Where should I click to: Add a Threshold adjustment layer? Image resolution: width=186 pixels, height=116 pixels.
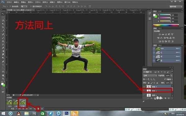point(166,41)
